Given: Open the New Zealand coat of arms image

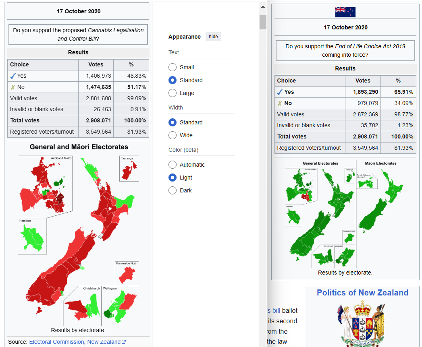Looking at the screenshot, I should (x=362, y=323).
